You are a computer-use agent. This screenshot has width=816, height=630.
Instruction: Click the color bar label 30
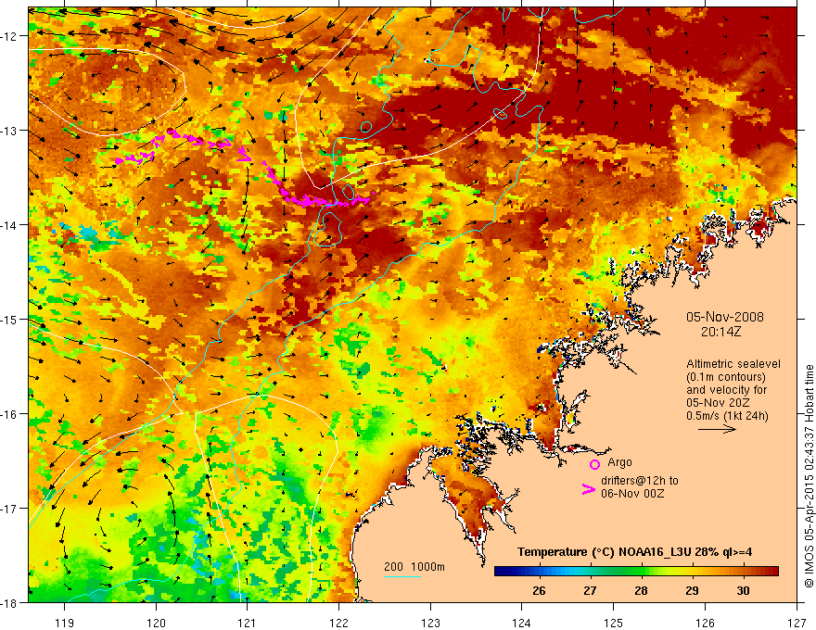coord(743,590)
